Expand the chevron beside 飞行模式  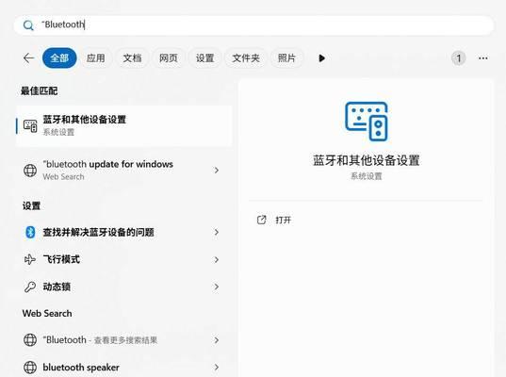[217, 259]
